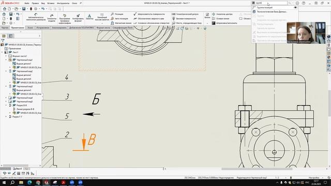
Task: Switch to the Добавления SOLIDWORKS tab
Action: (x=81, y=27)
